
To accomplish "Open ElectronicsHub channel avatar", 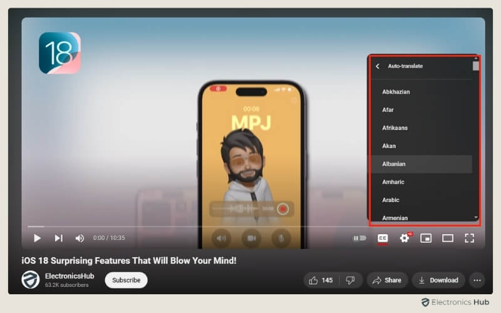I will pos(31,280).
